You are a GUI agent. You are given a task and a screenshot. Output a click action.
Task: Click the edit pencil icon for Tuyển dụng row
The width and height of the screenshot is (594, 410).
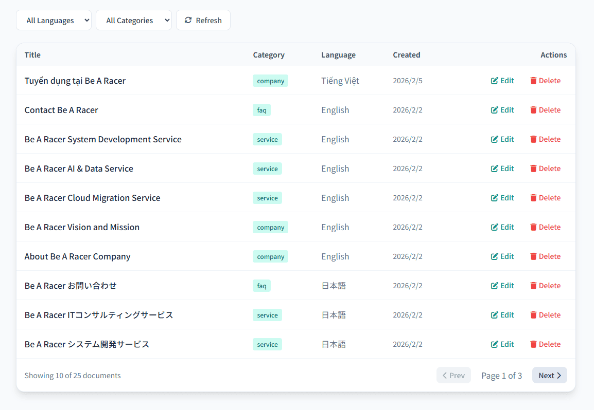click(494, 81)
